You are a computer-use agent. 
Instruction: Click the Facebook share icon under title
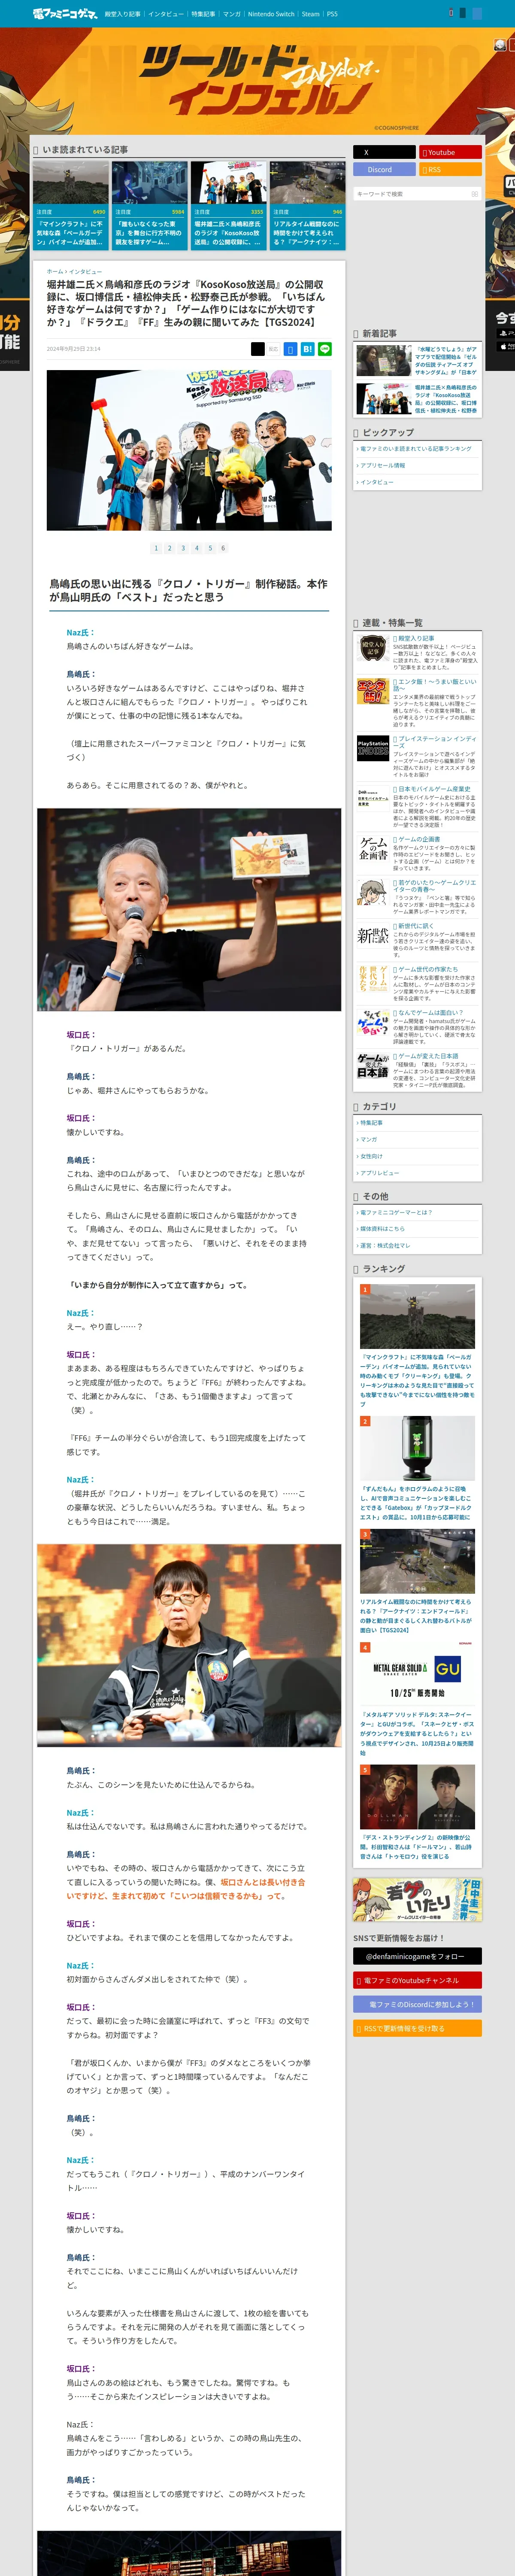pos(290,349)
